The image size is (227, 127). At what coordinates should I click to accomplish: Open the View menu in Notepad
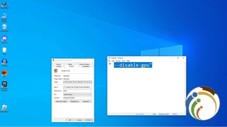click(123, 61)
